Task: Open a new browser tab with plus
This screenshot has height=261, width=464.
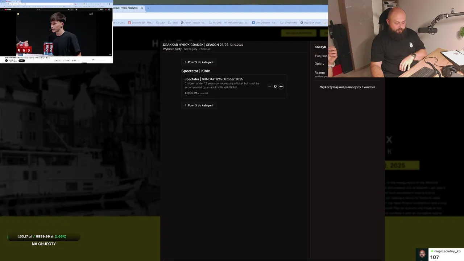Action: pos(148,8)
